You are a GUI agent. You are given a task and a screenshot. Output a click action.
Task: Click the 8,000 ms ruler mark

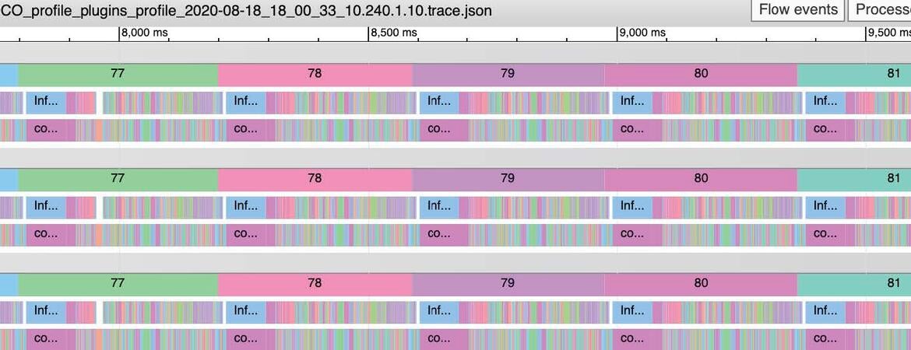tap(144, 33)
